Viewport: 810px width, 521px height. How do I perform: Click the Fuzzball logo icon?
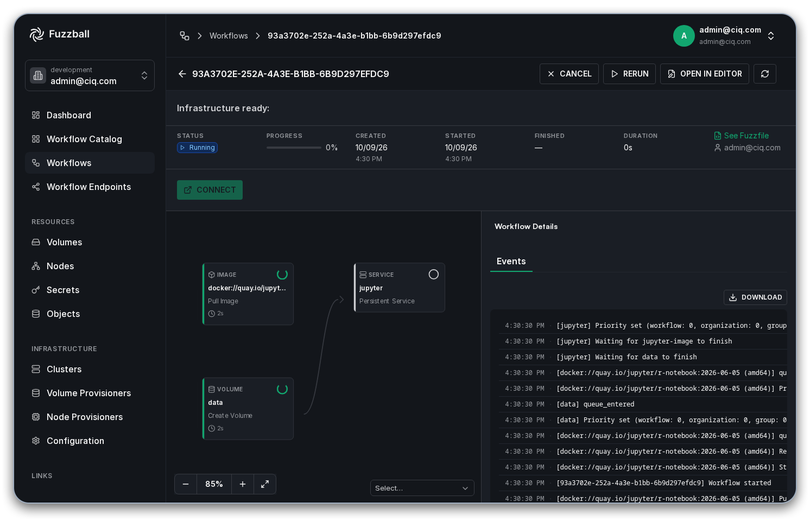tap(37, 34)
